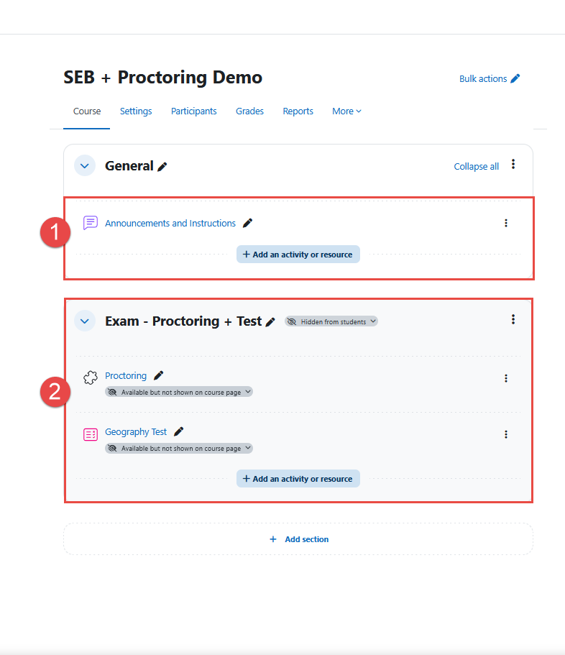Open the Geography Test three-dot menu

coord(506,434)
